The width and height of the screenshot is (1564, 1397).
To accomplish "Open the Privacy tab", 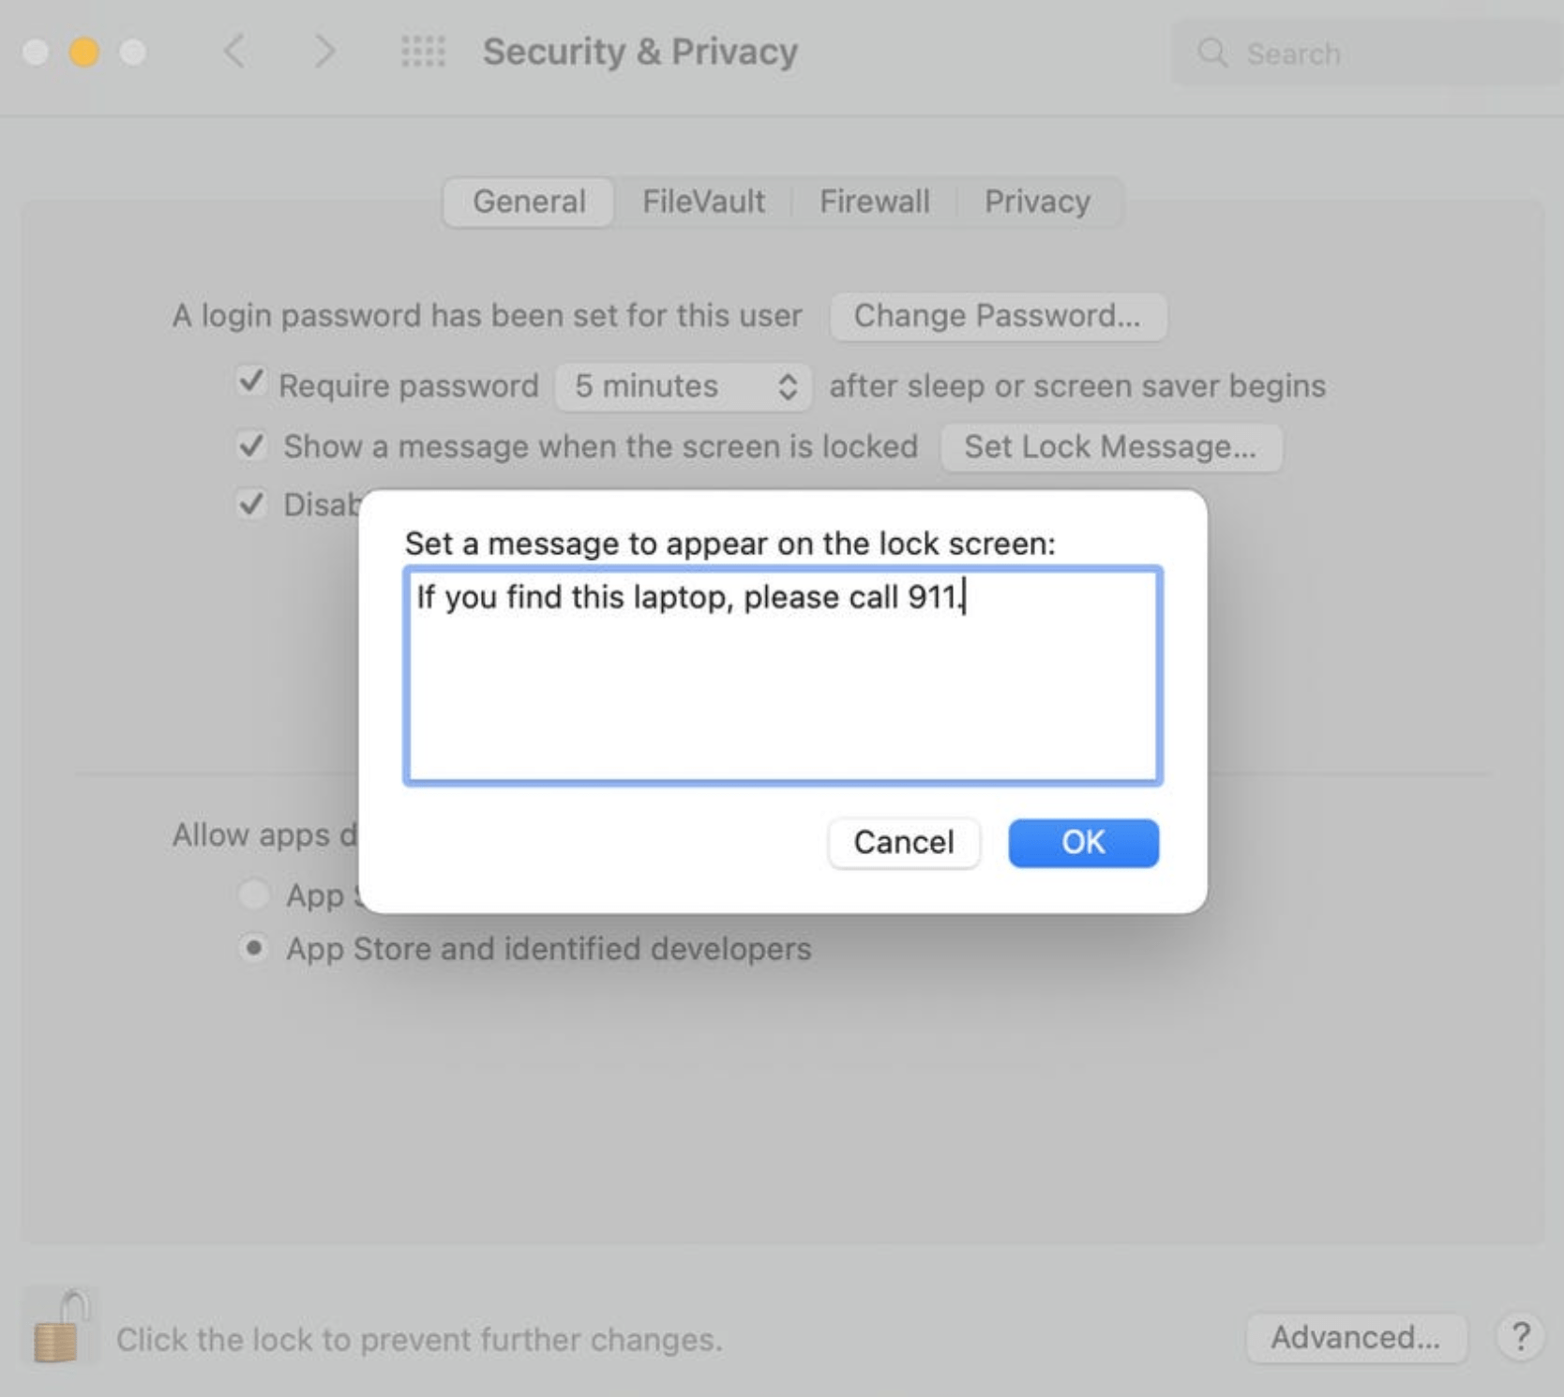I will pyautogui.click(x=1037, y=202).
